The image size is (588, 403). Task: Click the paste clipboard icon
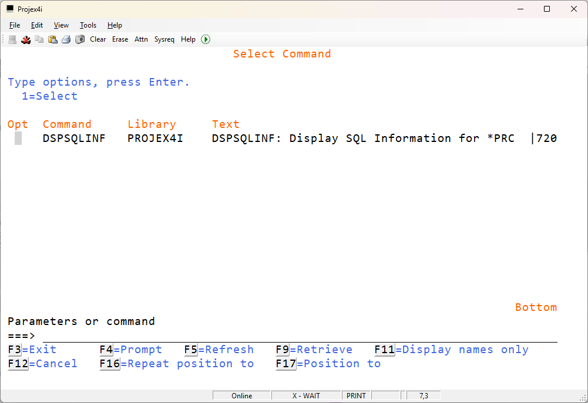click(x=52, y=39)
